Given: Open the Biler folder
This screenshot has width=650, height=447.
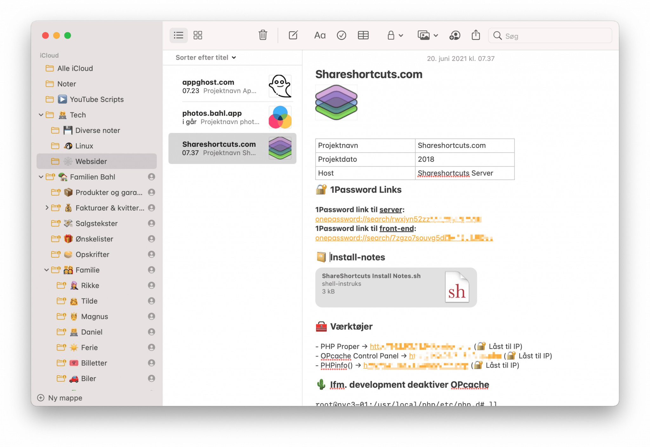Looking at the screenshot, I should [x=97, y=379].
